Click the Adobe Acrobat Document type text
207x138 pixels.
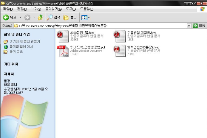click(x=86, y=51)
